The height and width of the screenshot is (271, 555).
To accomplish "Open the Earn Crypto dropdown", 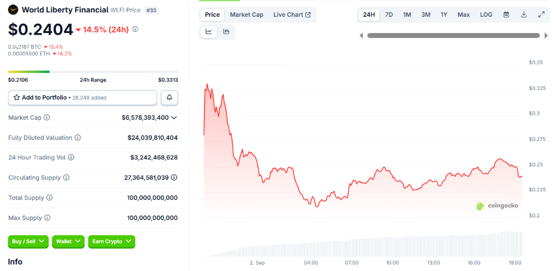I will pyautogui.click(x=111, y=241).
